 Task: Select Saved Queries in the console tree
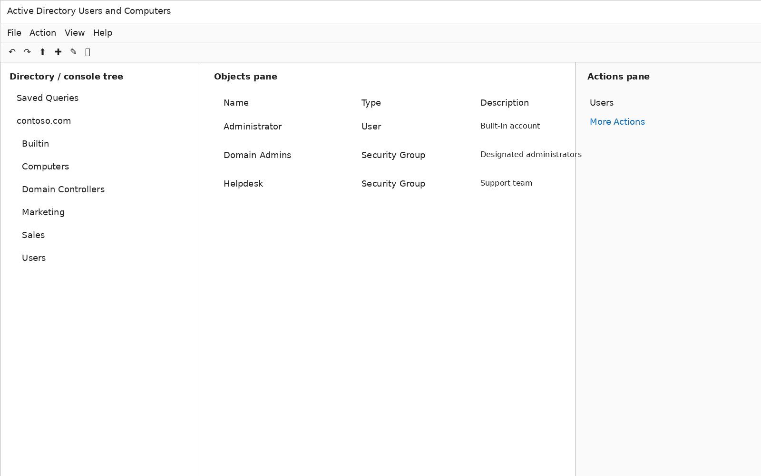point(48,98)
